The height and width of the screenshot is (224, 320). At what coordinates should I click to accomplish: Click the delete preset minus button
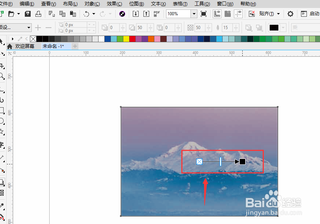click(49, 28)
